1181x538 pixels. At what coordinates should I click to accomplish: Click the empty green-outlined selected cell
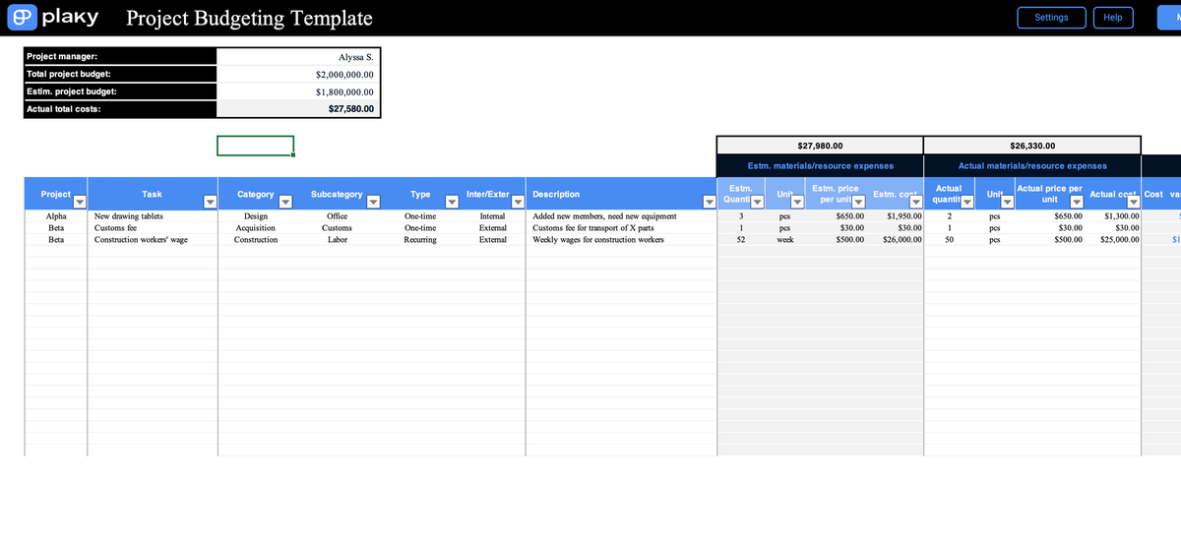click(255, 146)
